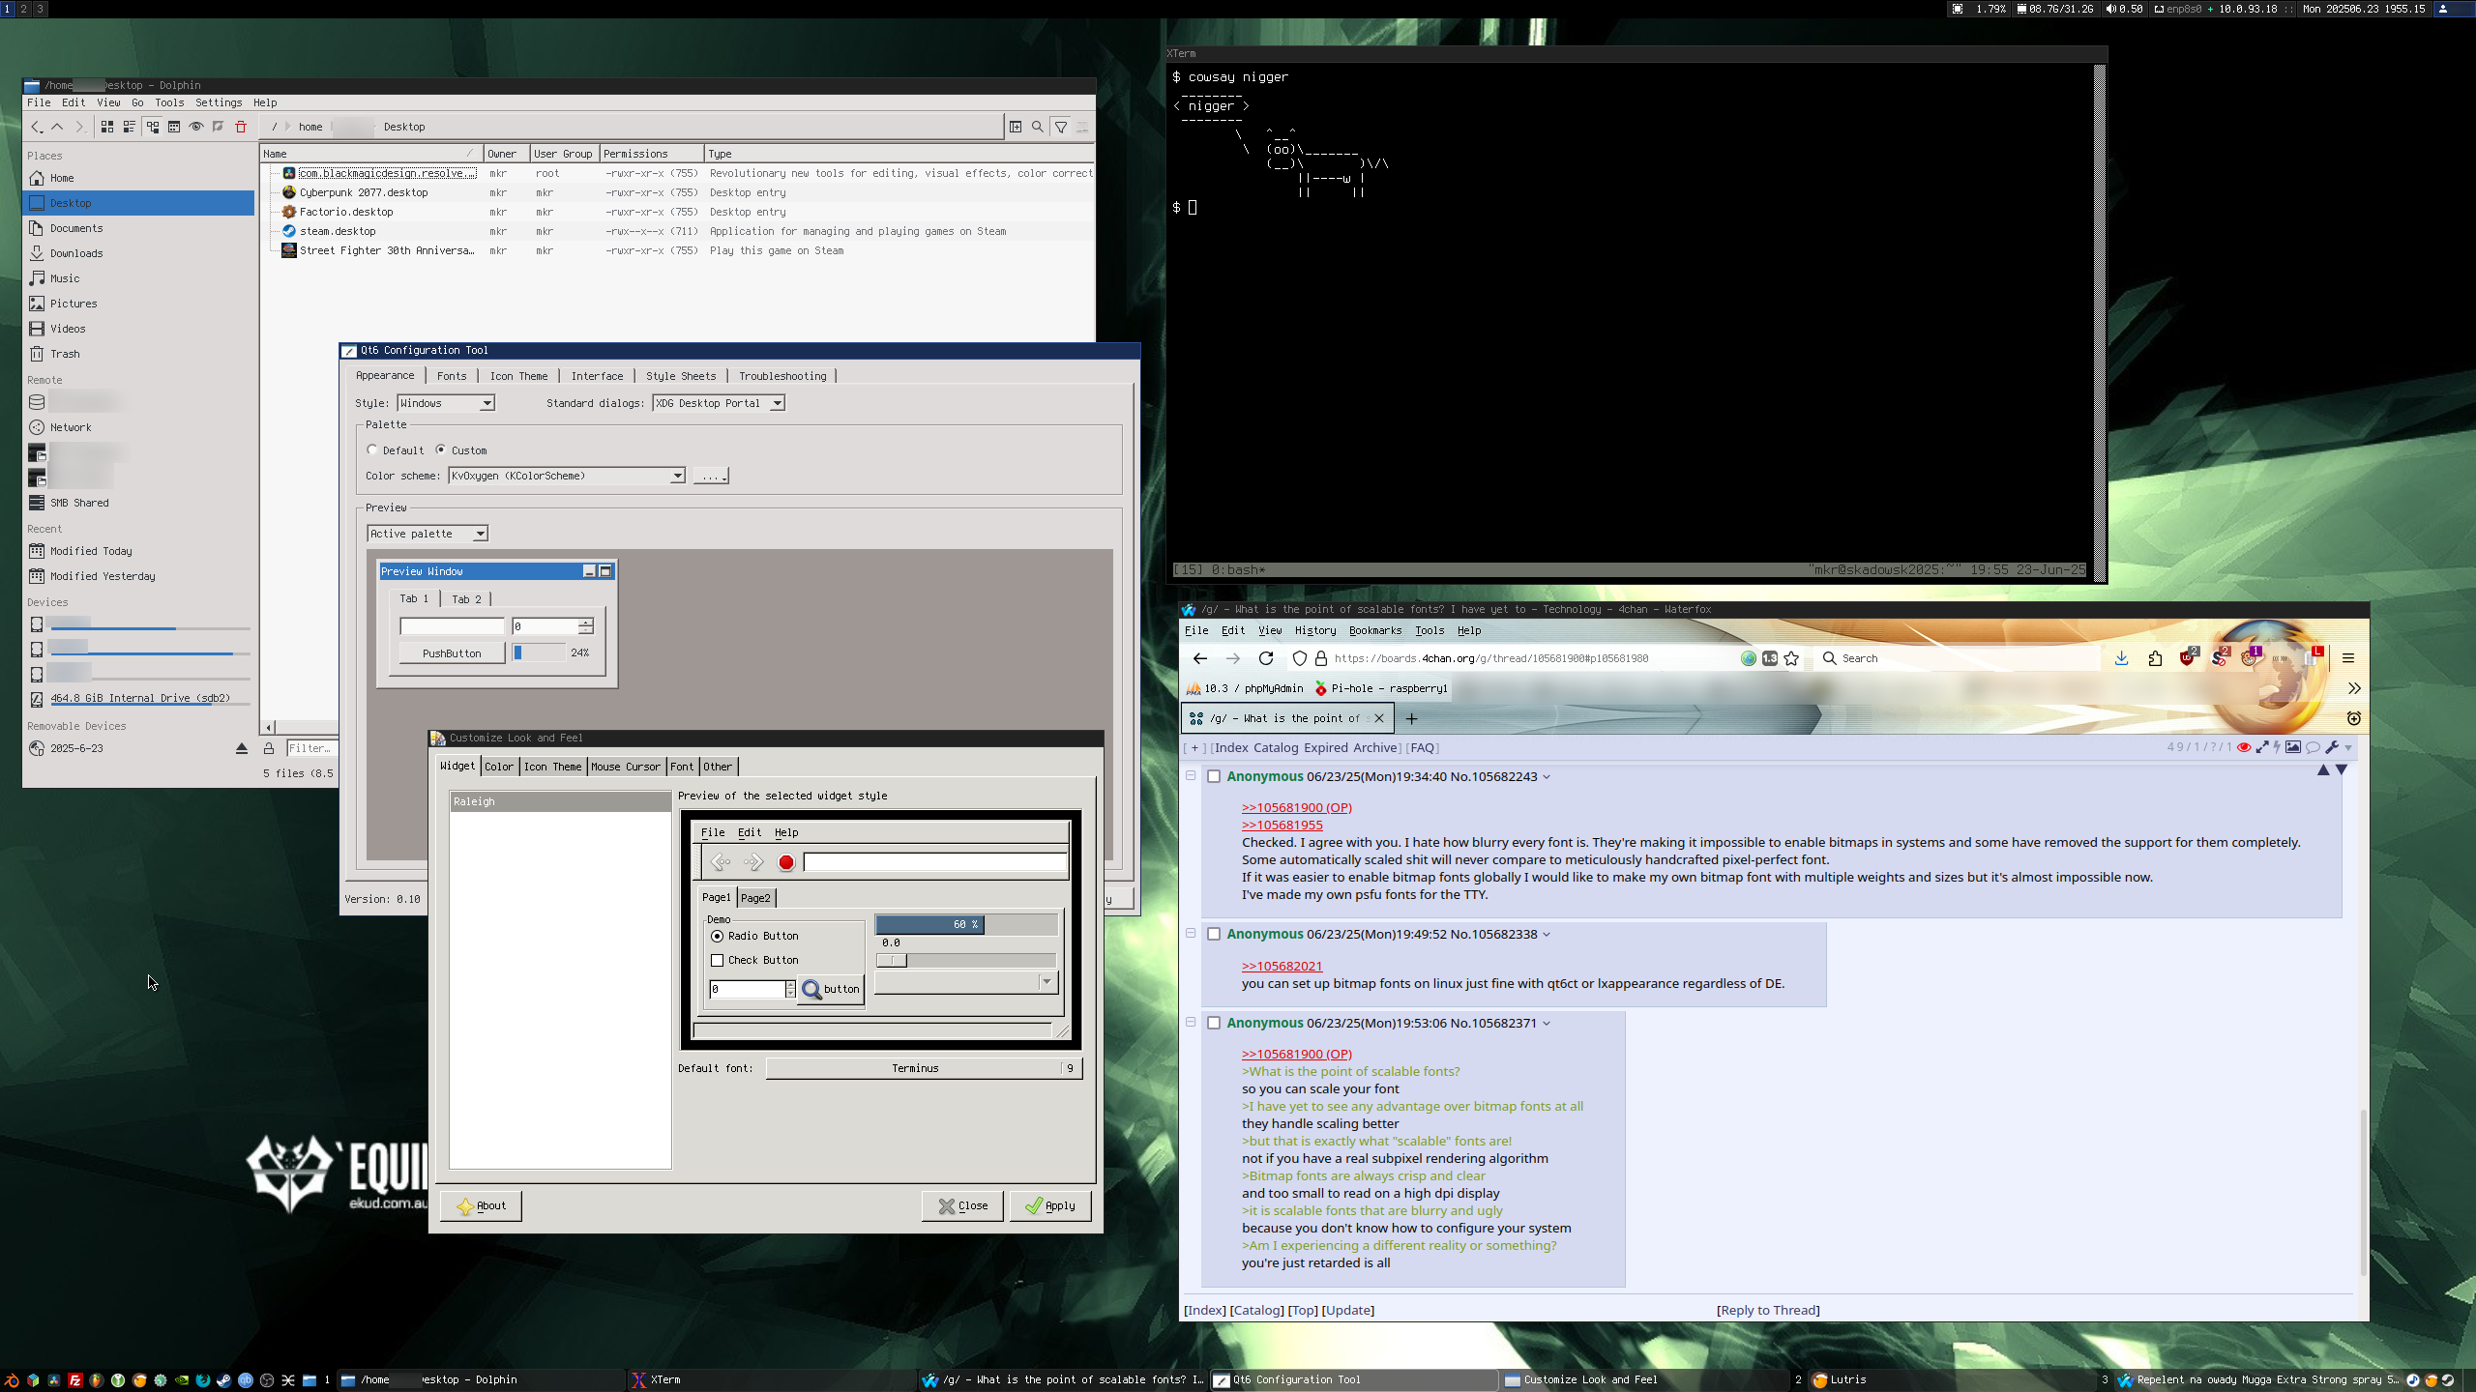Click the Filter input field in Dolphin
The width and height of the screenshot is (2476, 1392).
pos(311,748)
